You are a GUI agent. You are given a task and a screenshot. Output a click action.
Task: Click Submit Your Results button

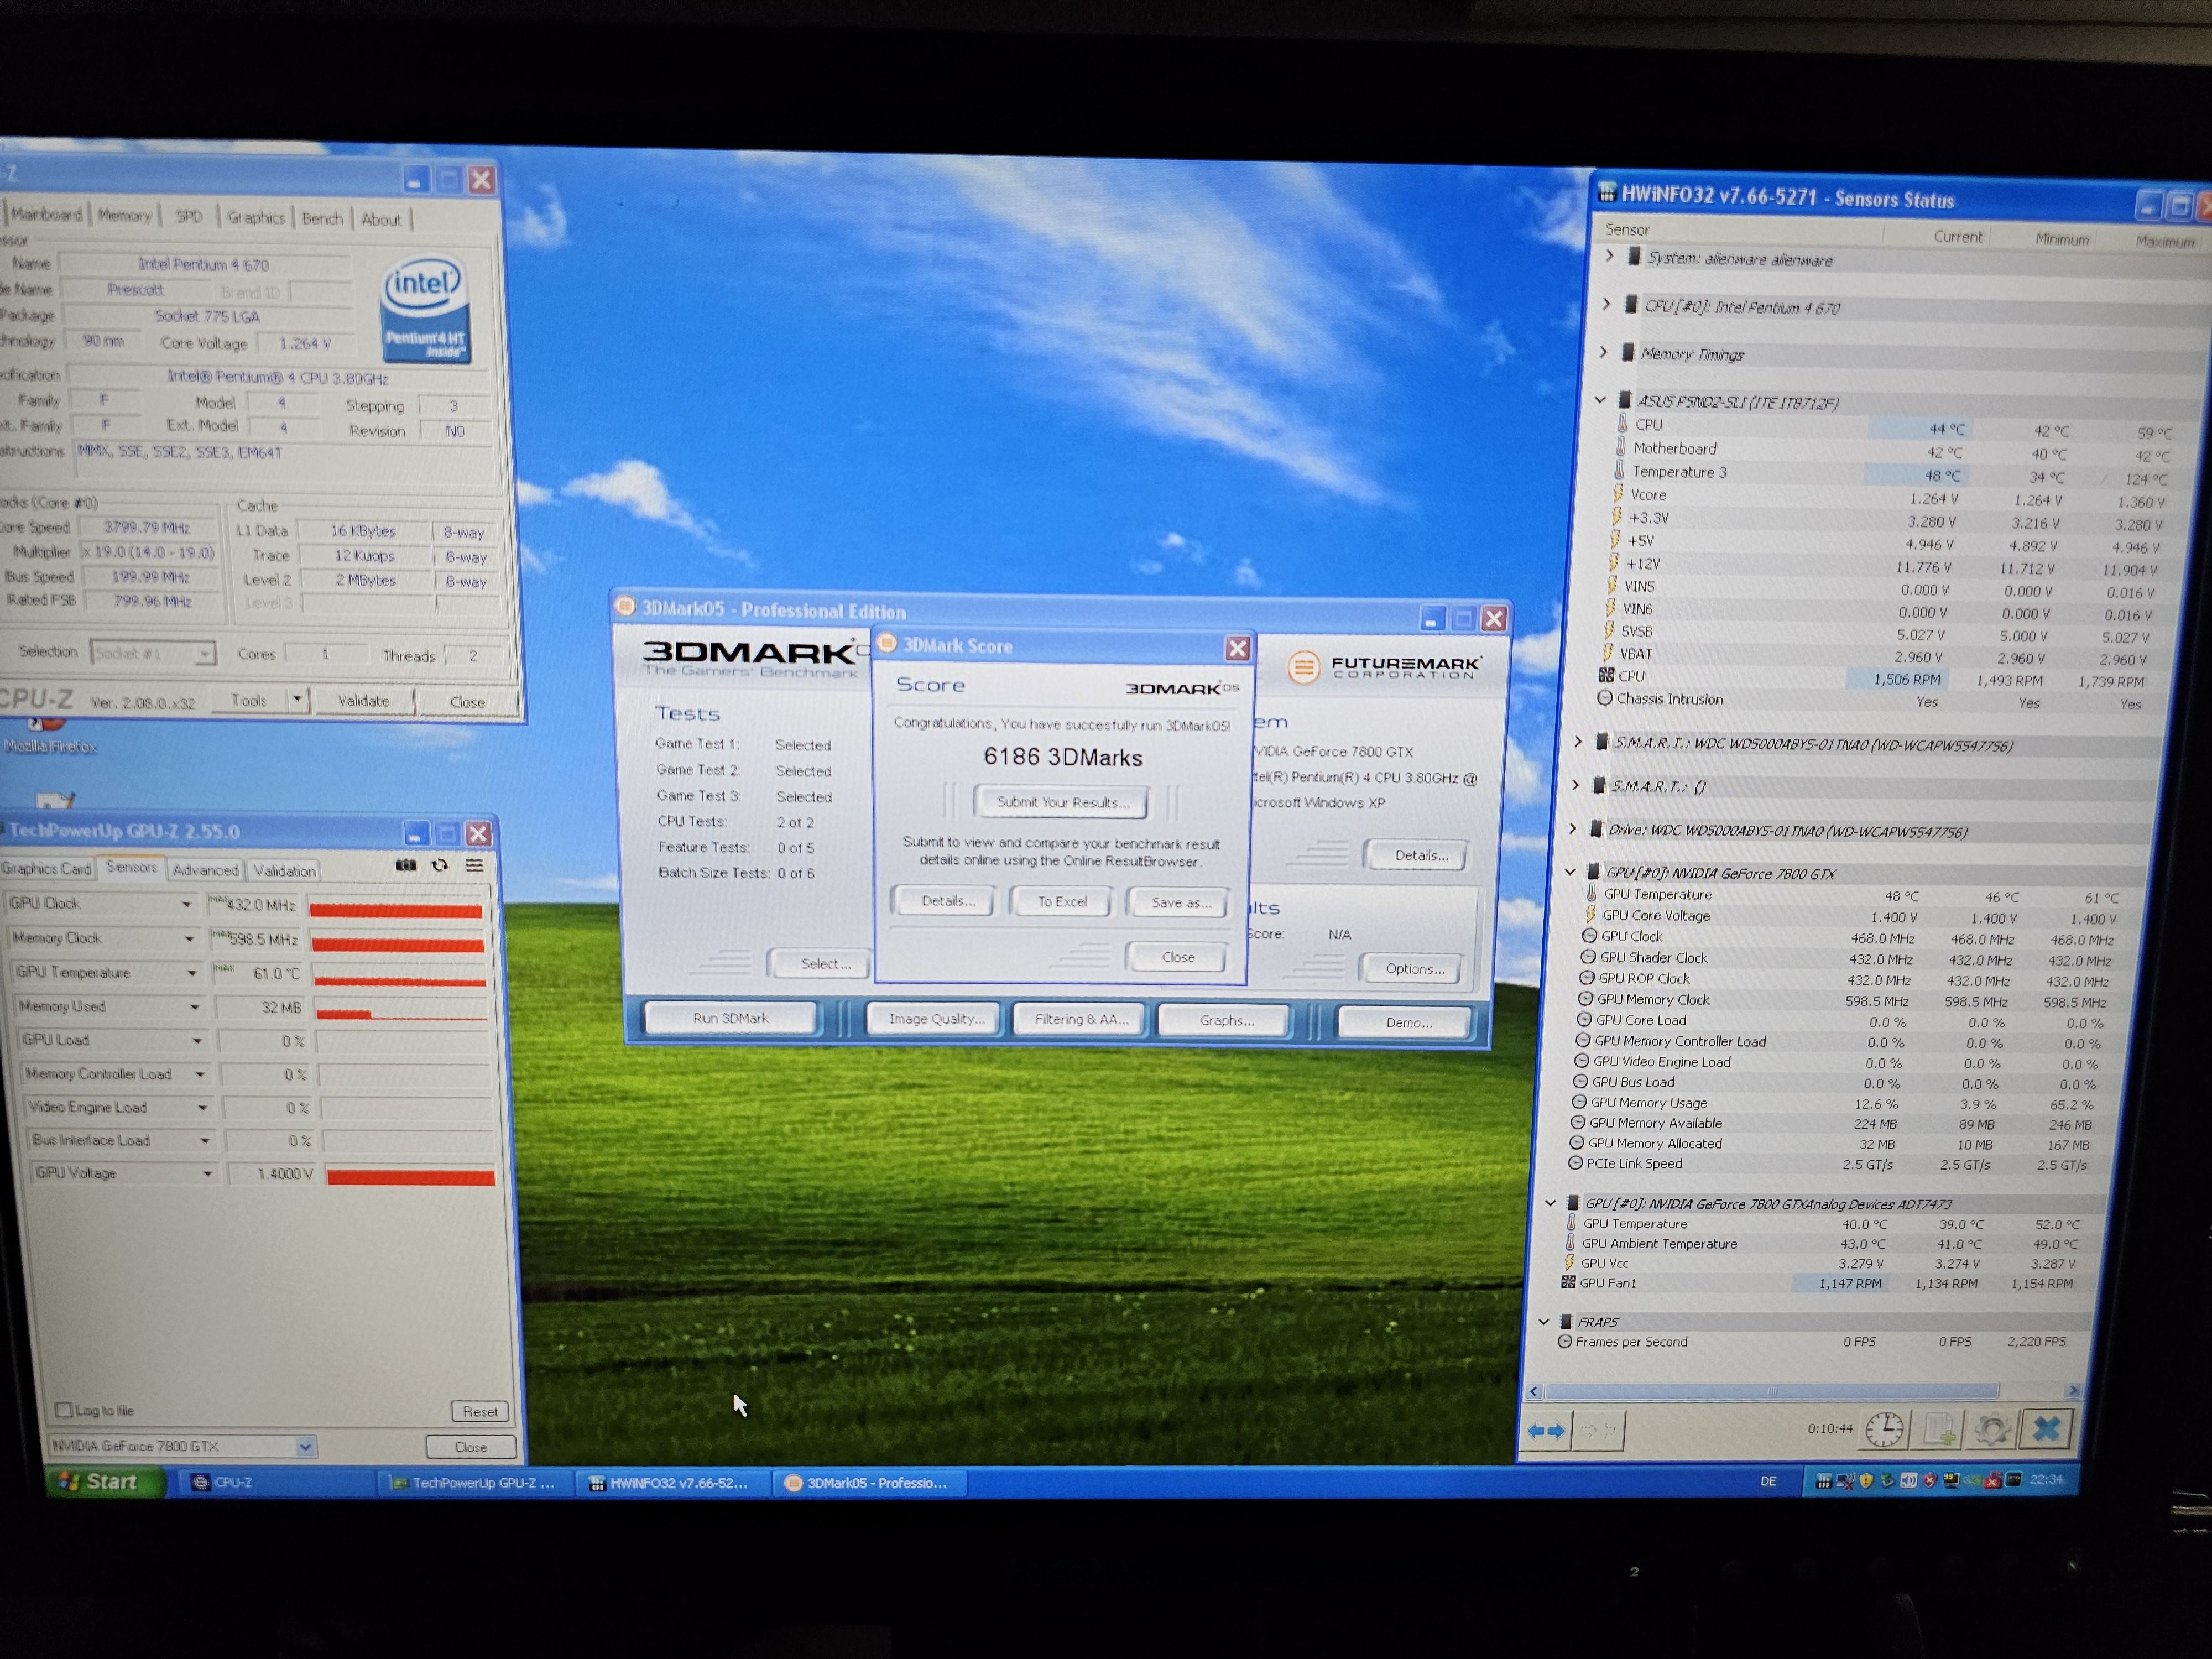pos(1062,802)
